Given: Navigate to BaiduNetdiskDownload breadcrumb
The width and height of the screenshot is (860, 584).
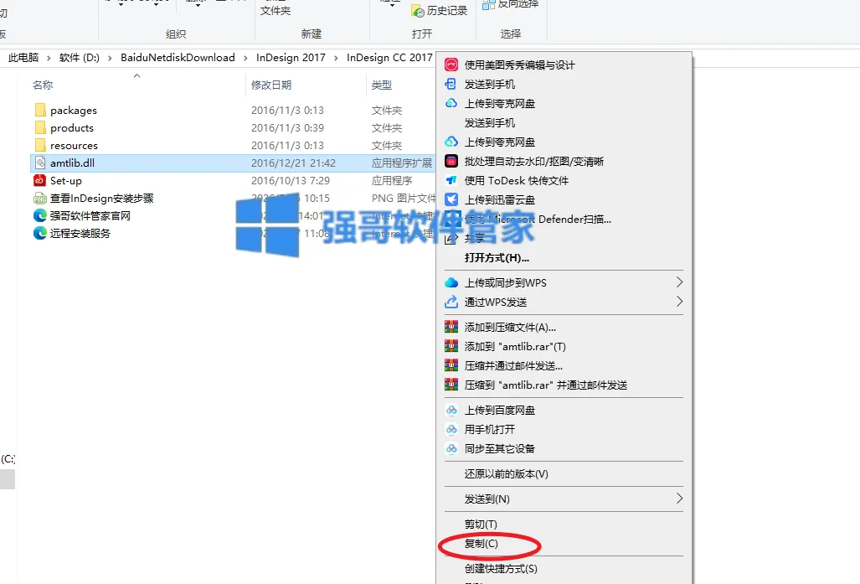Looking at the screenshot, I should 178,58.
